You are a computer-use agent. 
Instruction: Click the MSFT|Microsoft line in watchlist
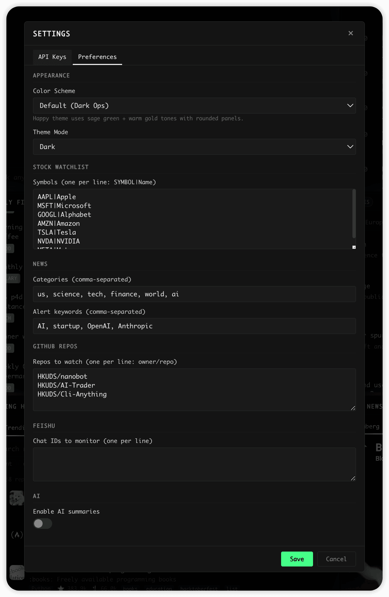(x=64, y=206)
